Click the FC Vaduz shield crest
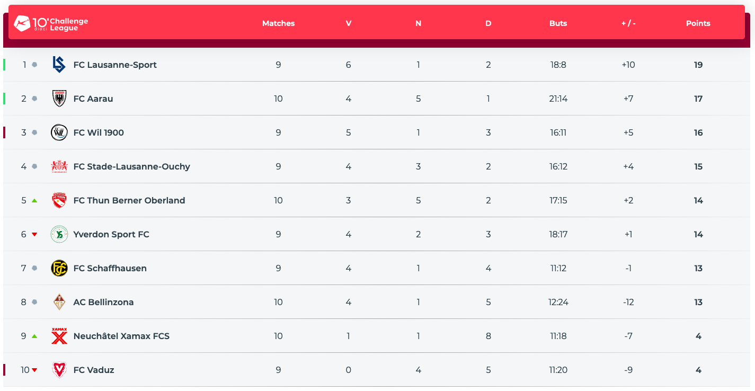The image size is (755, 391). tap(59, 370)
